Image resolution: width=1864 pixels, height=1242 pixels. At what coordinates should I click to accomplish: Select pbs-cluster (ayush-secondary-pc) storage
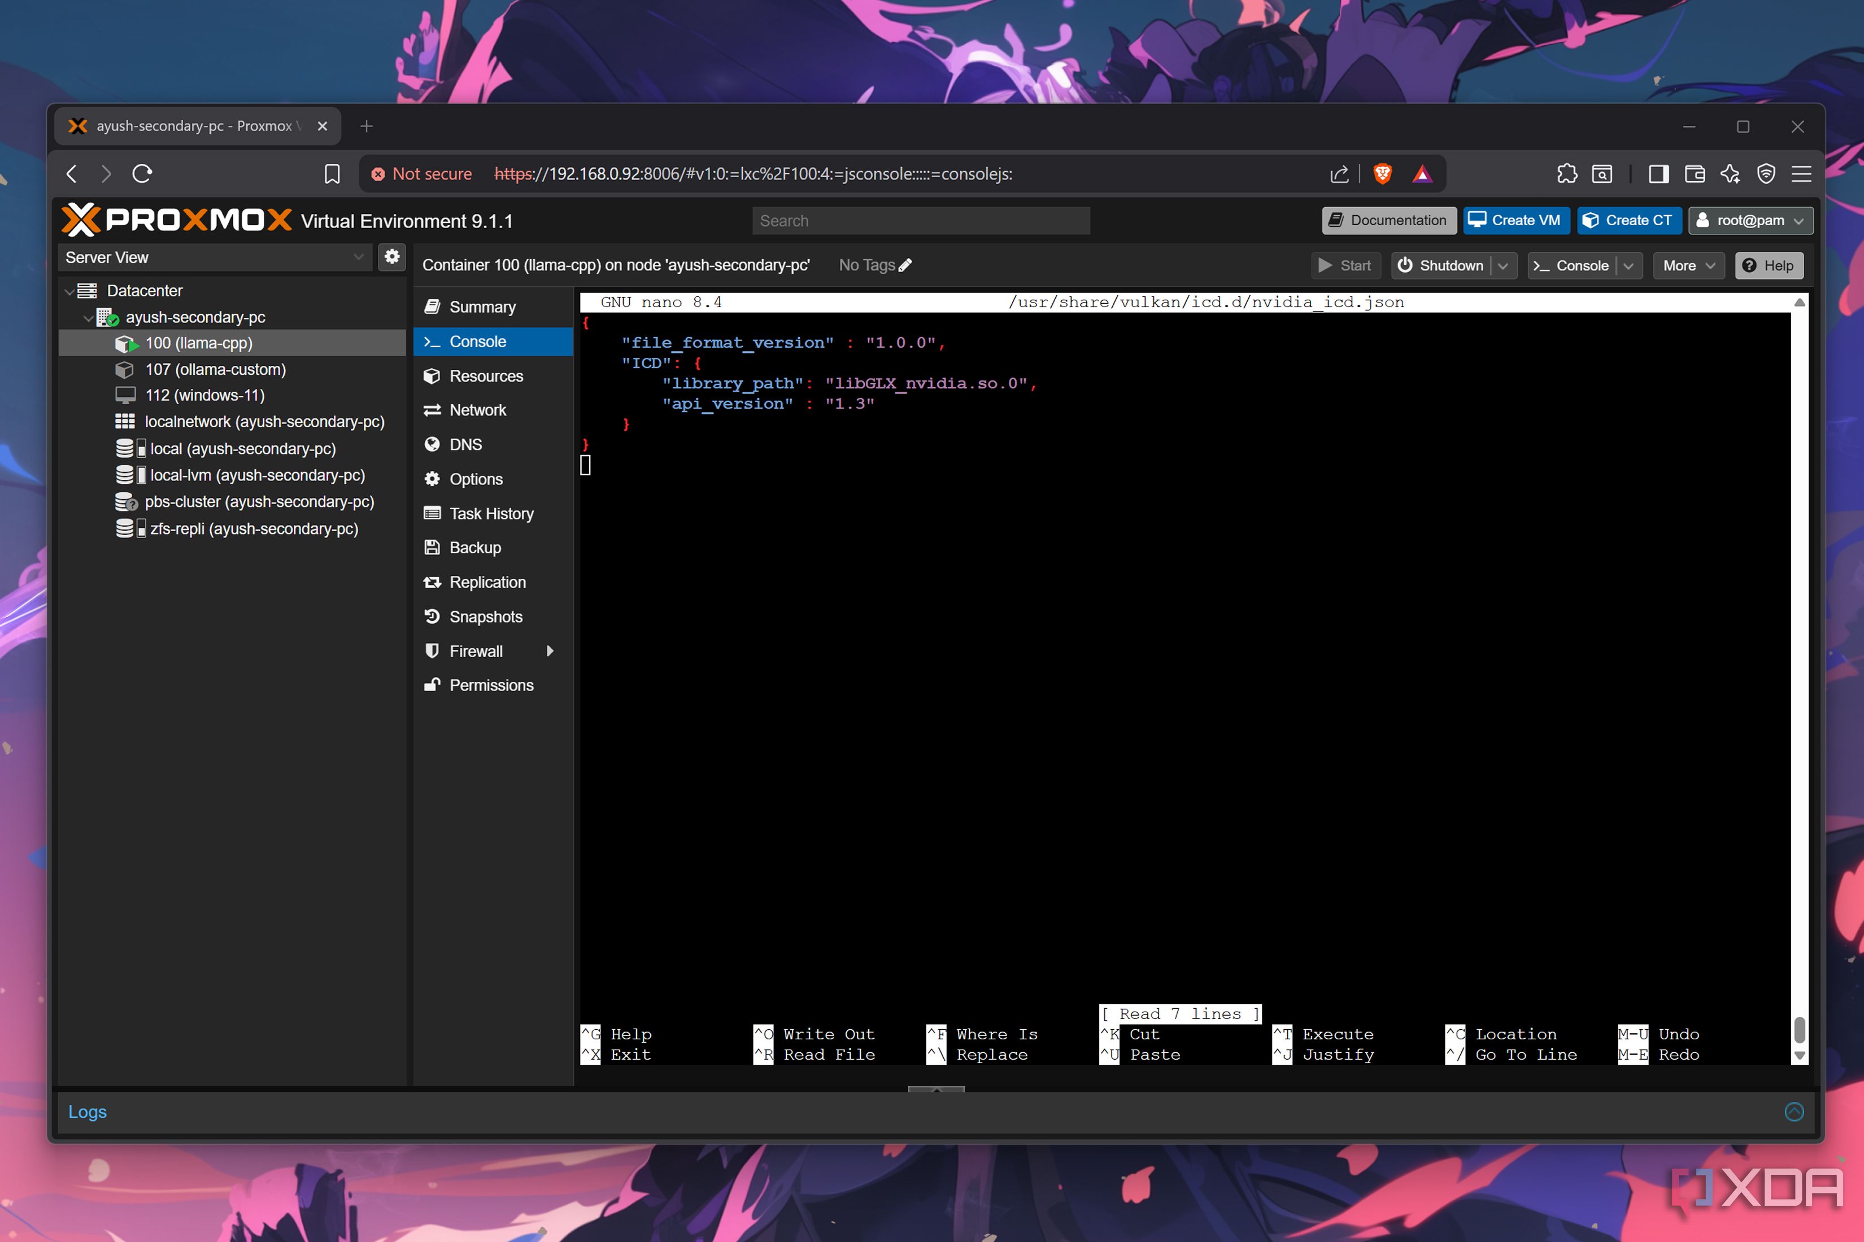tap(232, 501)
